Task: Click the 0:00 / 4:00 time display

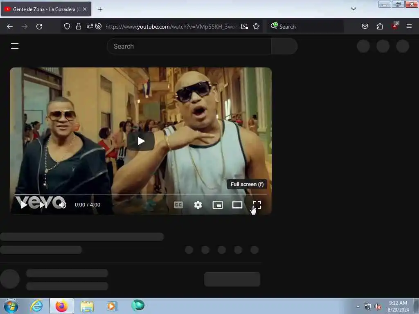Action: [88, 205]
